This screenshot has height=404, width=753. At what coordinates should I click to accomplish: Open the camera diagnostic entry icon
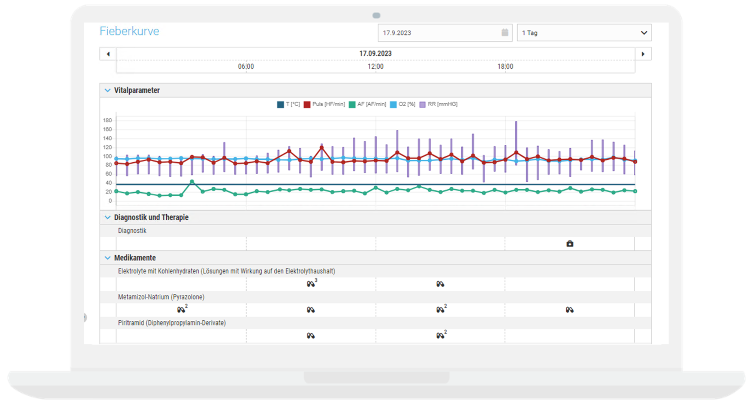(570, 244)
